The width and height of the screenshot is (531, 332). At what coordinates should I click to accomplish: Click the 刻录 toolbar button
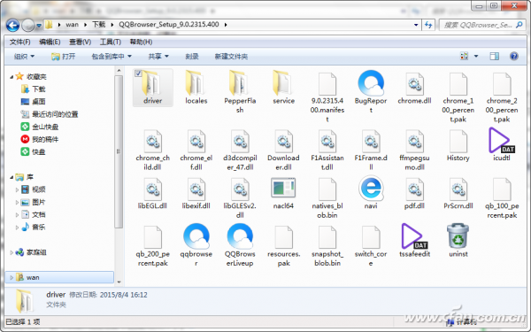click(x=192, y=57)
